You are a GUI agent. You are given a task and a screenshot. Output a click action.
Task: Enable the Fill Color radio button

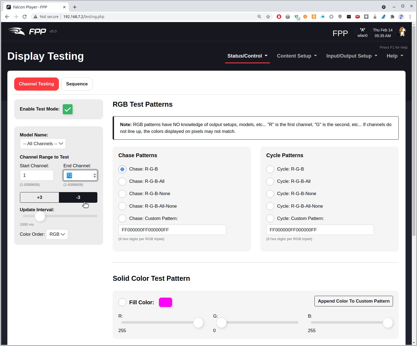[122, 302]
